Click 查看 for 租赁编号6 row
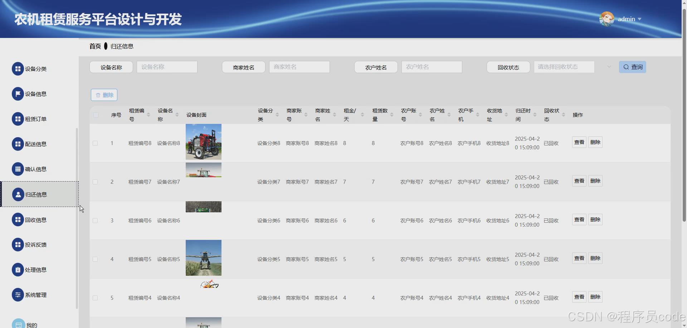This screenshot has height=328, width=687. coord(579,220)
